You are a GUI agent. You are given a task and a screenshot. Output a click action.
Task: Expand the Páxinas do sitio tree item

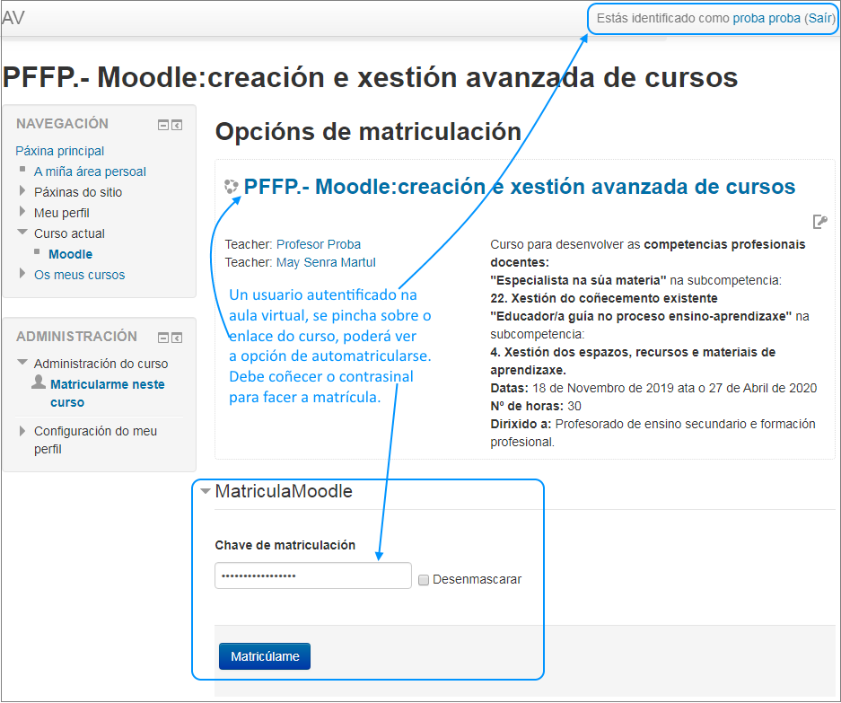coord(21,192)
